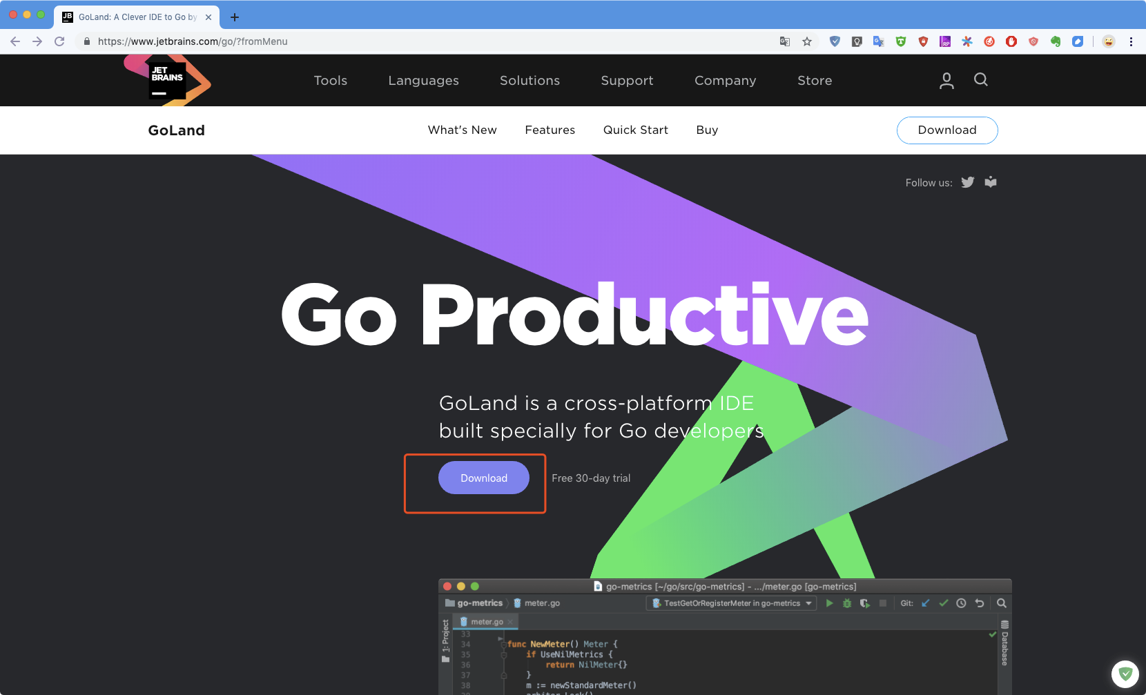
Task: Click the JetBrains logo
Action: pyautogui.click(x=167, y=80)
